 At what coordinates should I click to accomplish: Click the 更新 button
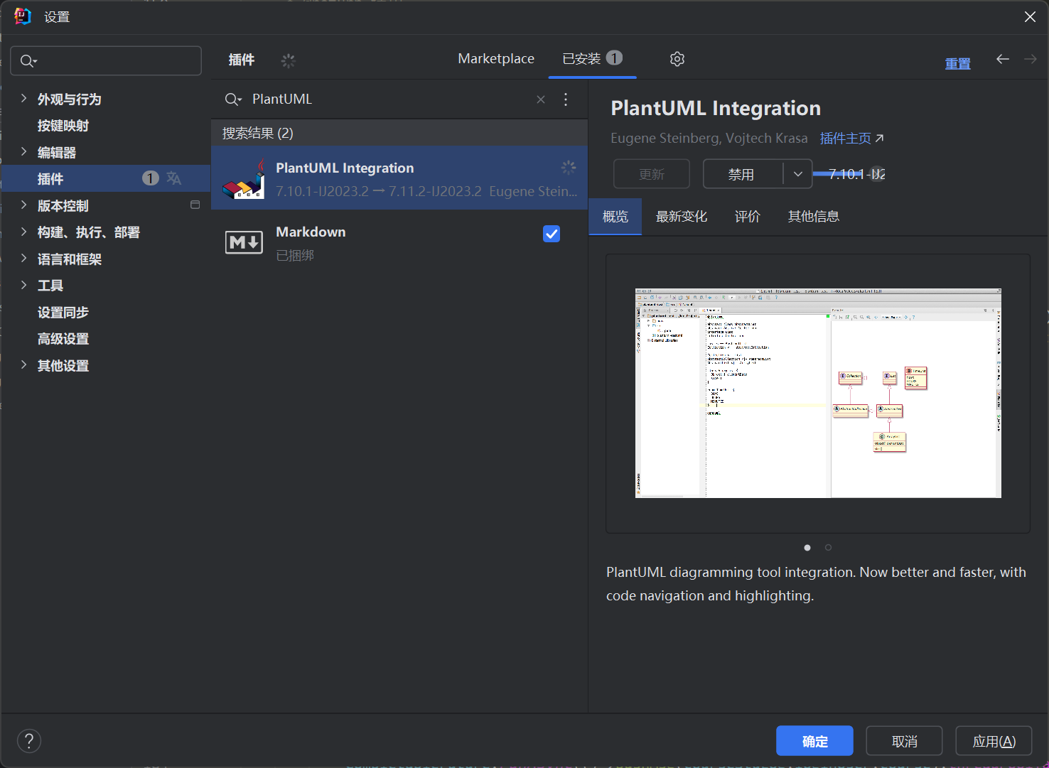tap(652, 174)
